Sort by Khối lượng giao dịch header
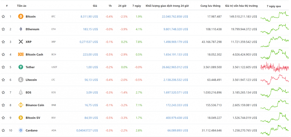Screen dimensions: 291x137 tap(167, 6)
